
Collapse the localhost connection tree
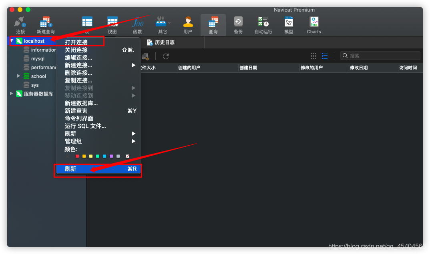(12, 41)
